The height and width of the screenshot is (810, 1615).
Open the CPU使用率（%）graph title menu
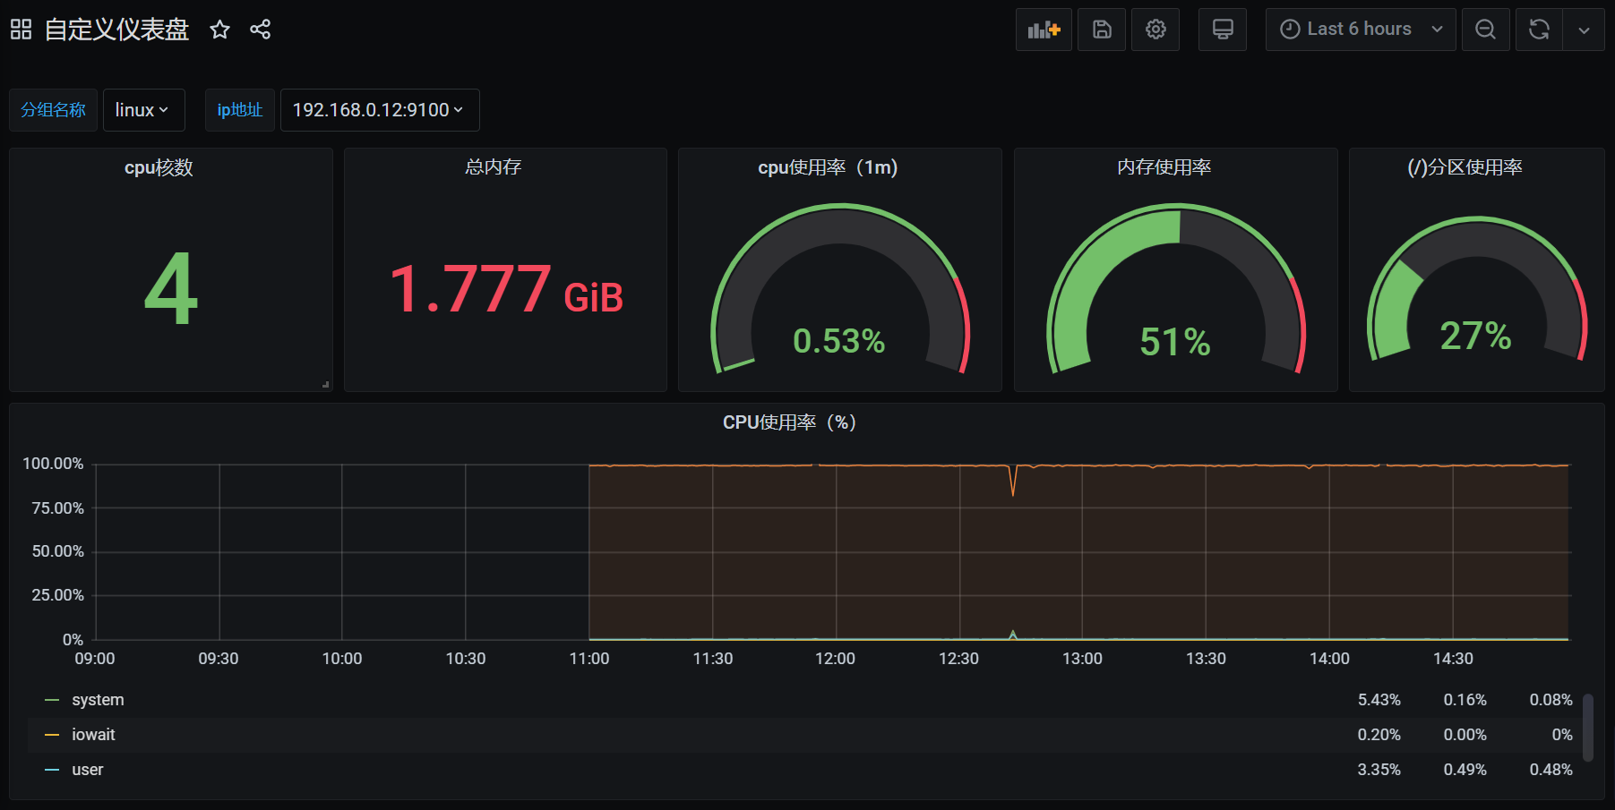tap(789, 422)
